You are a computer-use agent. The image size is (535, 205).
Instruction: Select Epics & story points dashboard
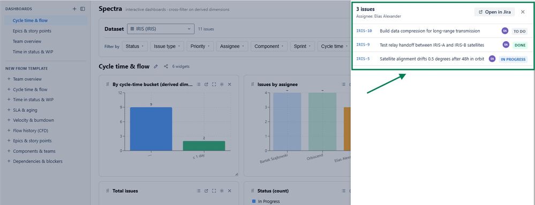tap(32, 31)
